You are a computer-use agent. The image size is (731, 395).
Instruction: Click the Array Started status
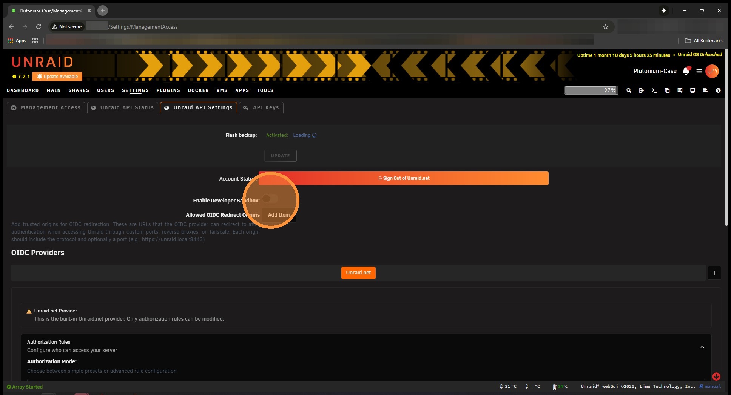(x=25, y=387)
